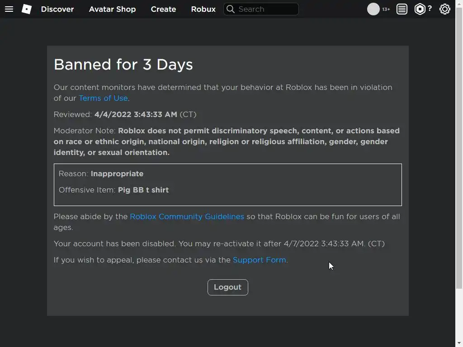Click the 13+ age label
463x347 pixels.
(x=386, y=9)
